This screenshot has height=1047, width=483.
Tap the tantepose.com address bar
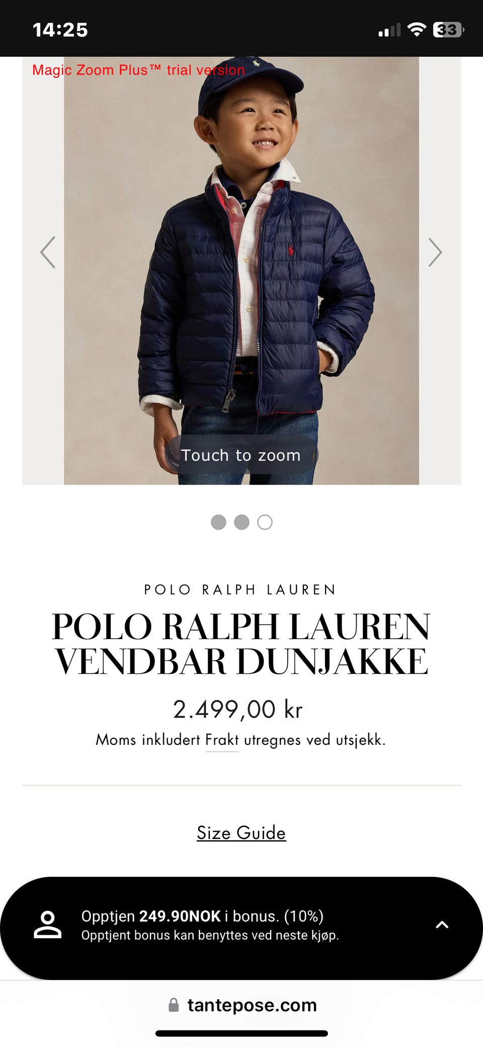(x=242, y=1005)
